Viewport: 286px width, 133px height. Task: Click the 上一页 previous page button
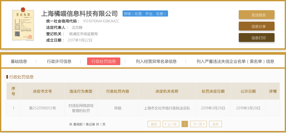point(171,124)
